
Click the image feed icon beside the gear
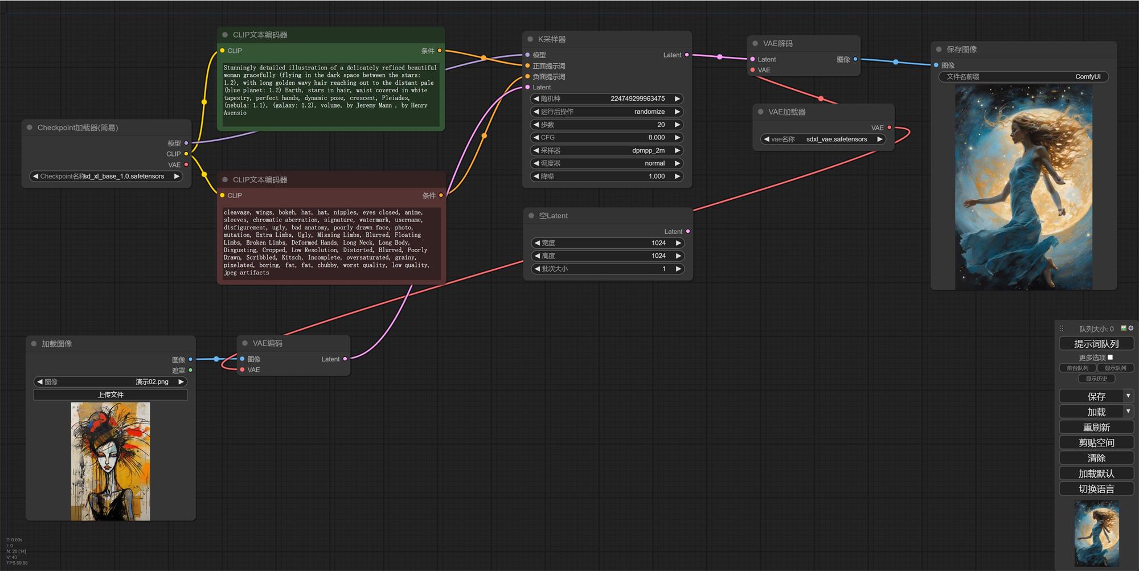pyautogui.click(x=1124, y=328)
